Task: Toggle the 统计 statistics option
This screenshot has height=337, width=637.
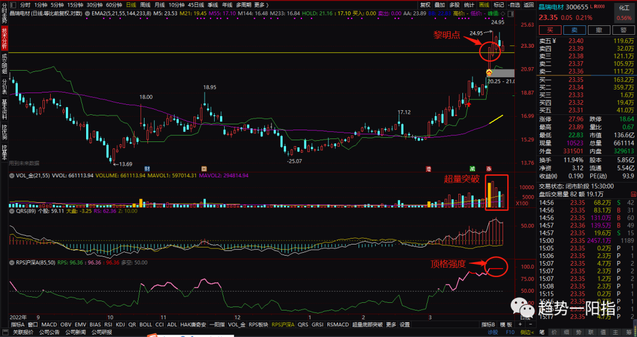Action: click(x=469, y=5)
